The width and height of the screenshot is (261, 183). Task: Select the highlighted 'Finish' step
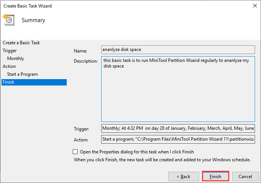click(34, 82)
